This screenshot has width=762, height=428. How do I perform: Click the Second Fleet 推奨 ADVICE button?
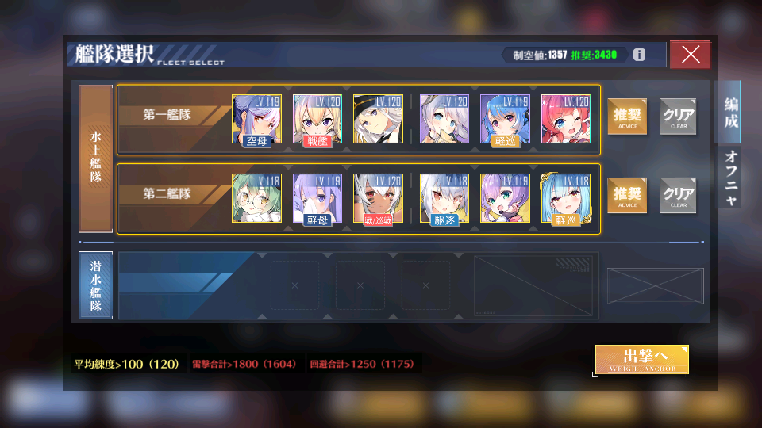pos(627,196)
